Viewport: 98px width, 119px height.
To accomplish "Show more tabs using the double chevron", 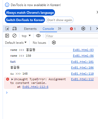I will pos(60,28).
